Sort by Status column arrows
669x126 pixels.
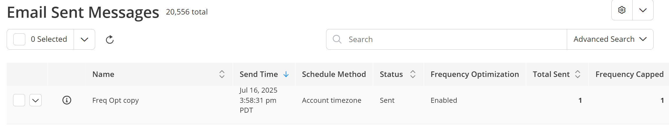[x=413, y=74]
